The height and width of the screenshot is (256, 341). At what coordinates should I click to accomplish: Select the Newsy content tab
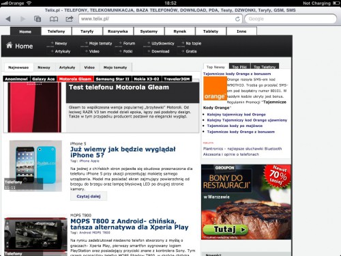point(44,68)
